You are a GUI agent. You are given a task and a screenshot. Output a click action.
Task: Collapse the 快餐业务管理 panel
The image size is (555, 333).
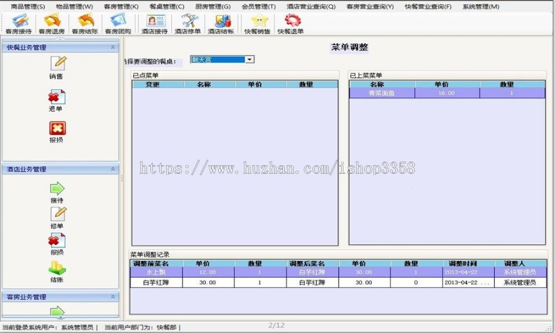[113, 47]
